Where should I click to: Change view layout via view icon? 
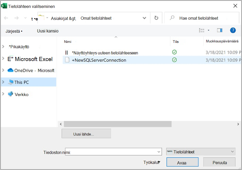click(202, 30)
